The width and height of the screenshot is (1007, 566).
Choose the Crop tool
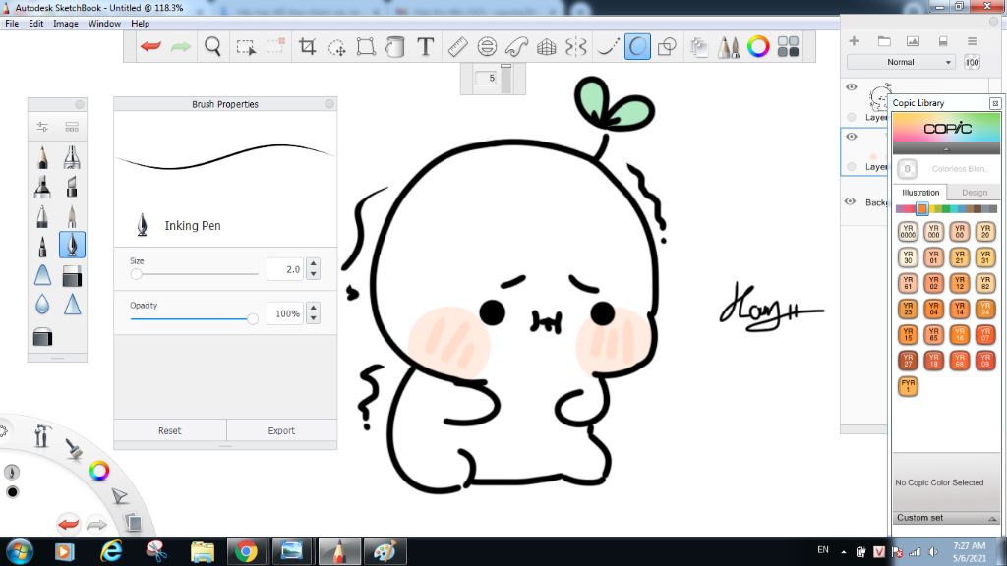[x=307, y=46]
